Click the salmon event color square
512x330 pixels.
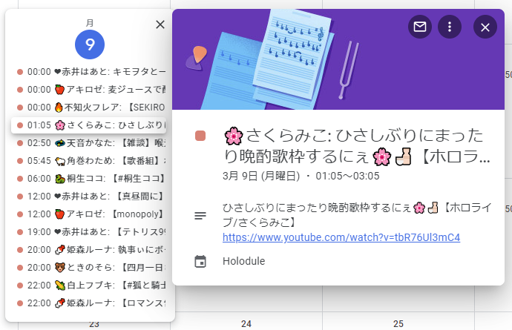point(200,136)
